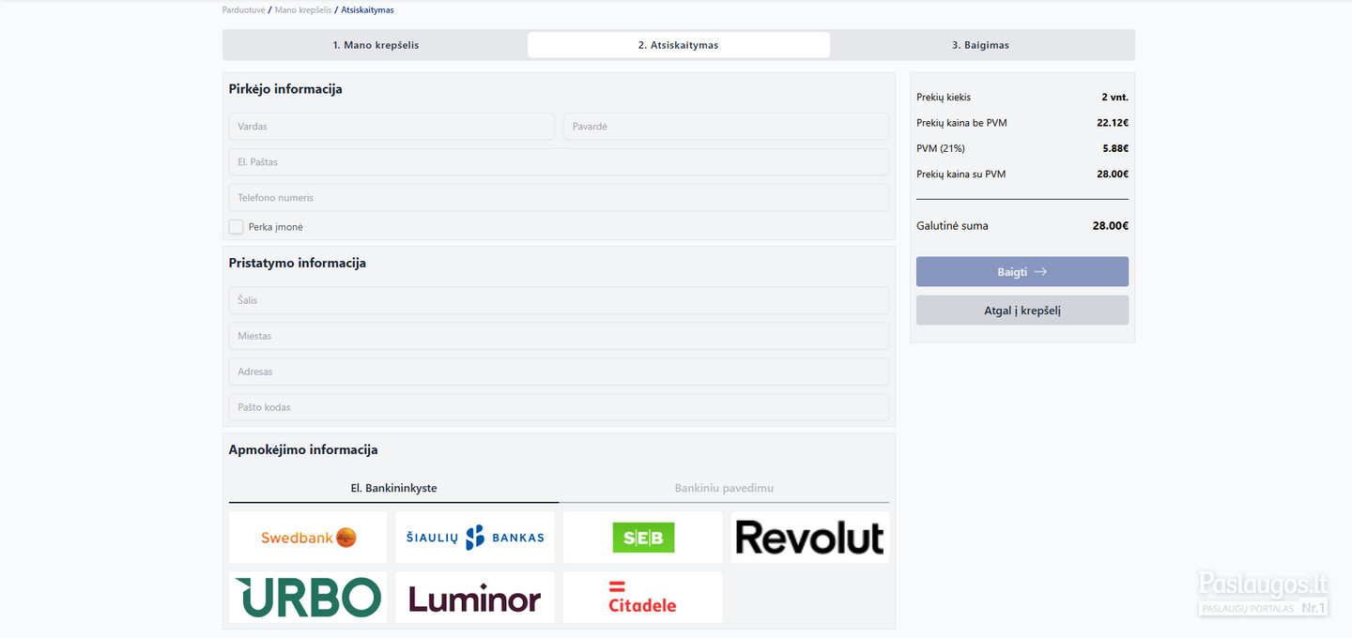This screenshot has width=1352, height=638.
Task: Pick Citadele bank for payment
Action: coord(642,598)
